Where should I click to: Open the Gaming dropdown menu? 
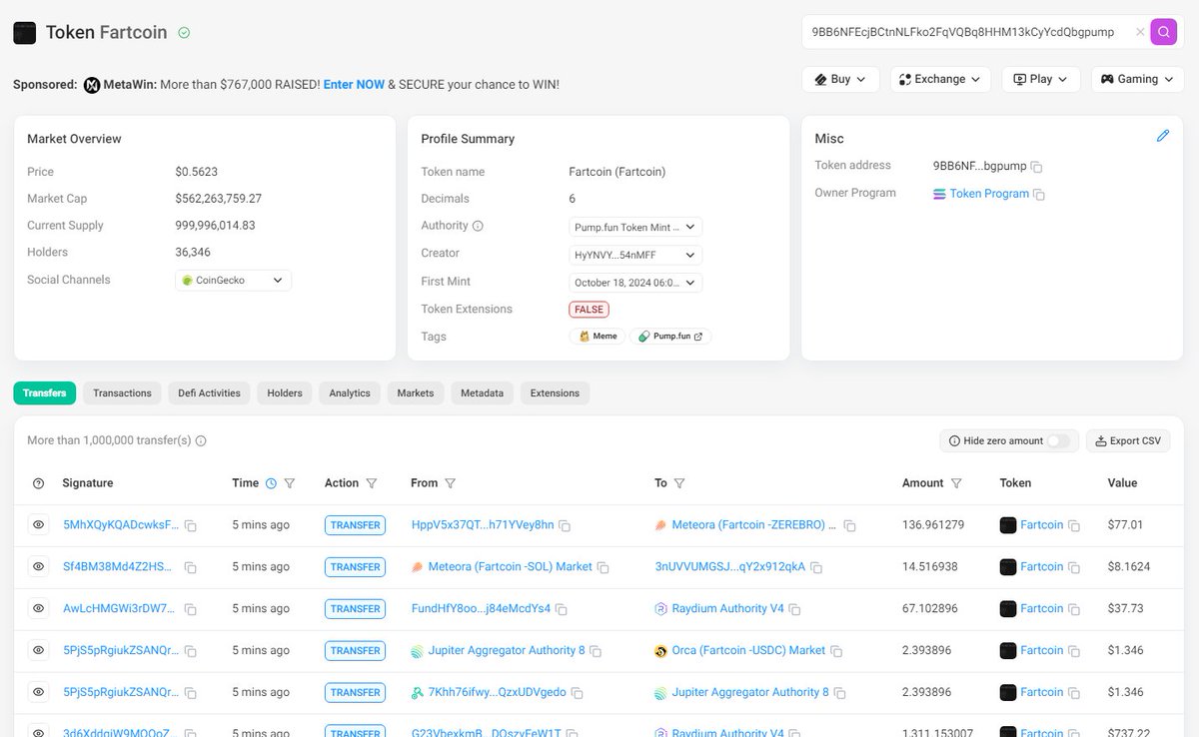tap(1137, 79)
